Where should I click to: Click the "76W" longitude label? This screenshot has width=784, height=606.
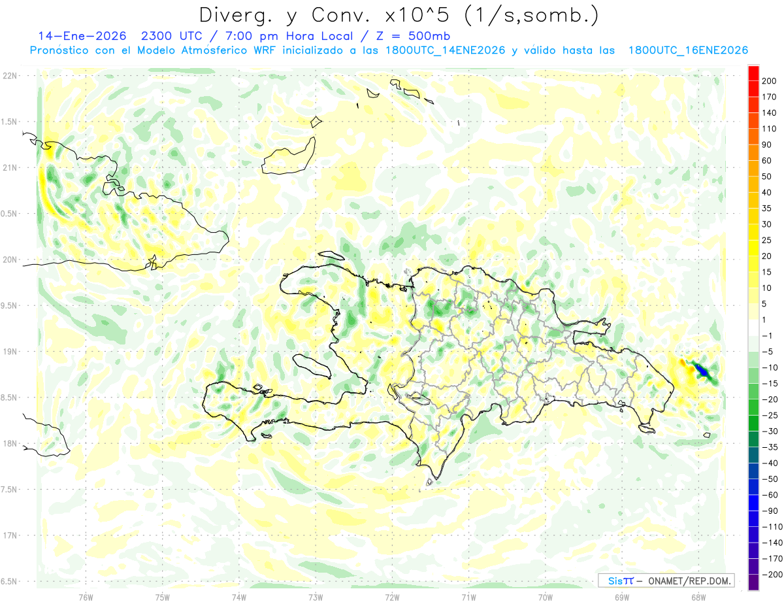tap(86, 597)
